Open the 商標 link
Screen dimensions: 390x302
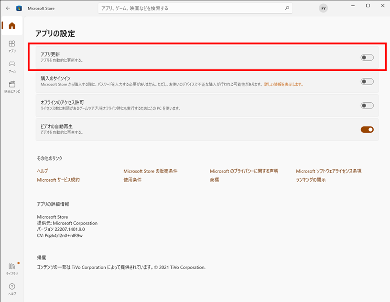(x=215, y=180)
